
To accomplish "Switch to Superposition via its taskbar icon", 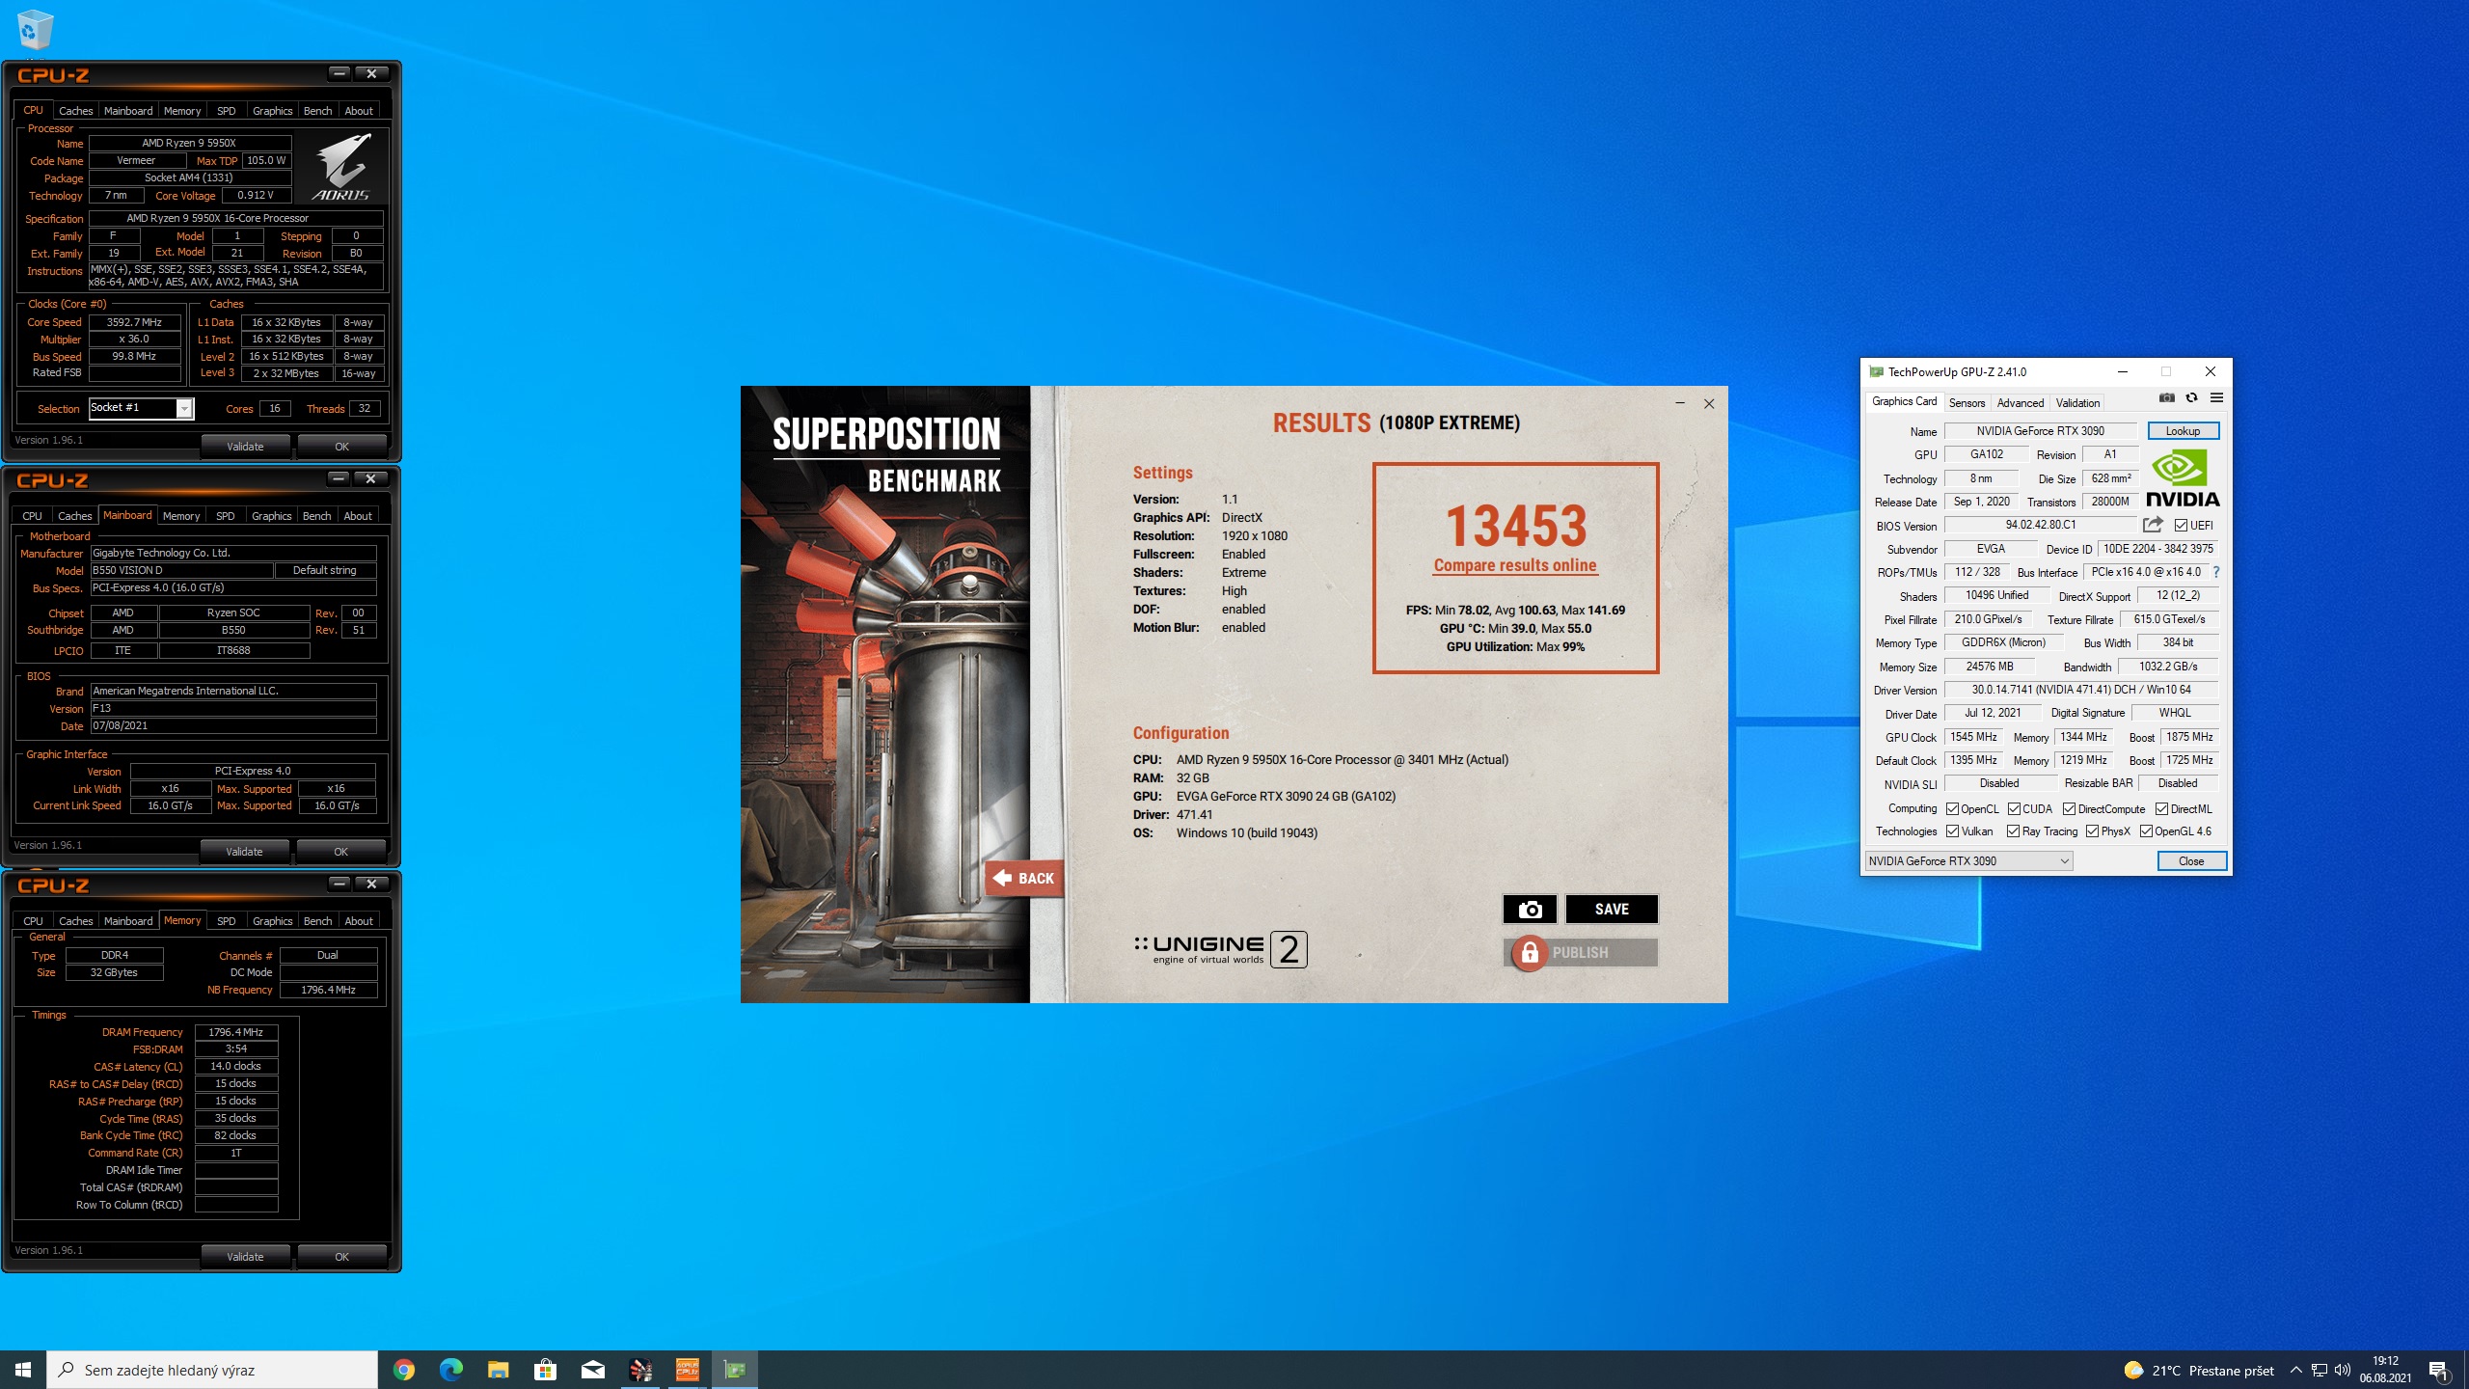I will [640, 1370].
